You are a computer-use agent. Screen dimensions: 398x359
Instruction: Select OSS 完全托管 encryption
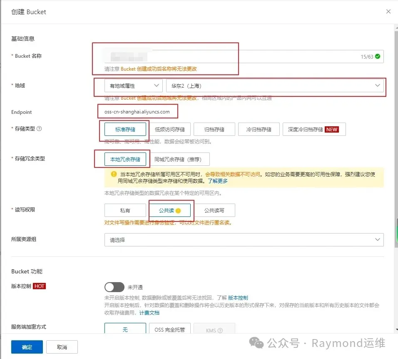(x=170, y=329)
